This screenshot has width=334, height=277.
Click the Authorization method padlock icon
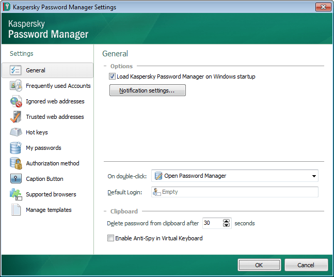coord(15,163)
